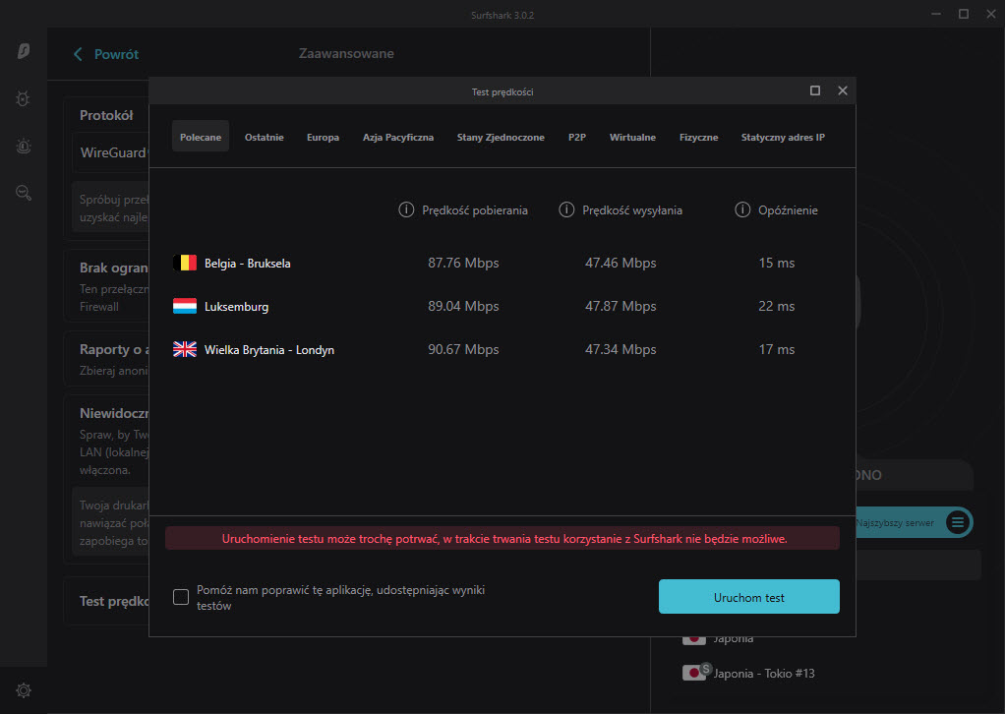Image resolution: width=1005 pixels, height=714 pixels.
Task: Click the red test duration warning banner
Action: click(x=502, y=538)
